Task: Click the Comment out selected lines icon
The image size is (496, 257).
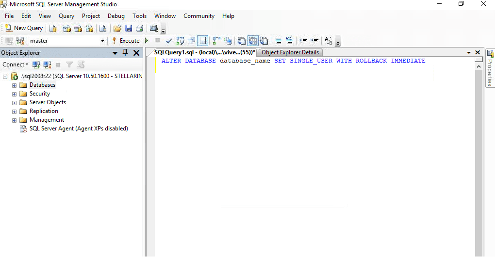Action: [278, 41]
